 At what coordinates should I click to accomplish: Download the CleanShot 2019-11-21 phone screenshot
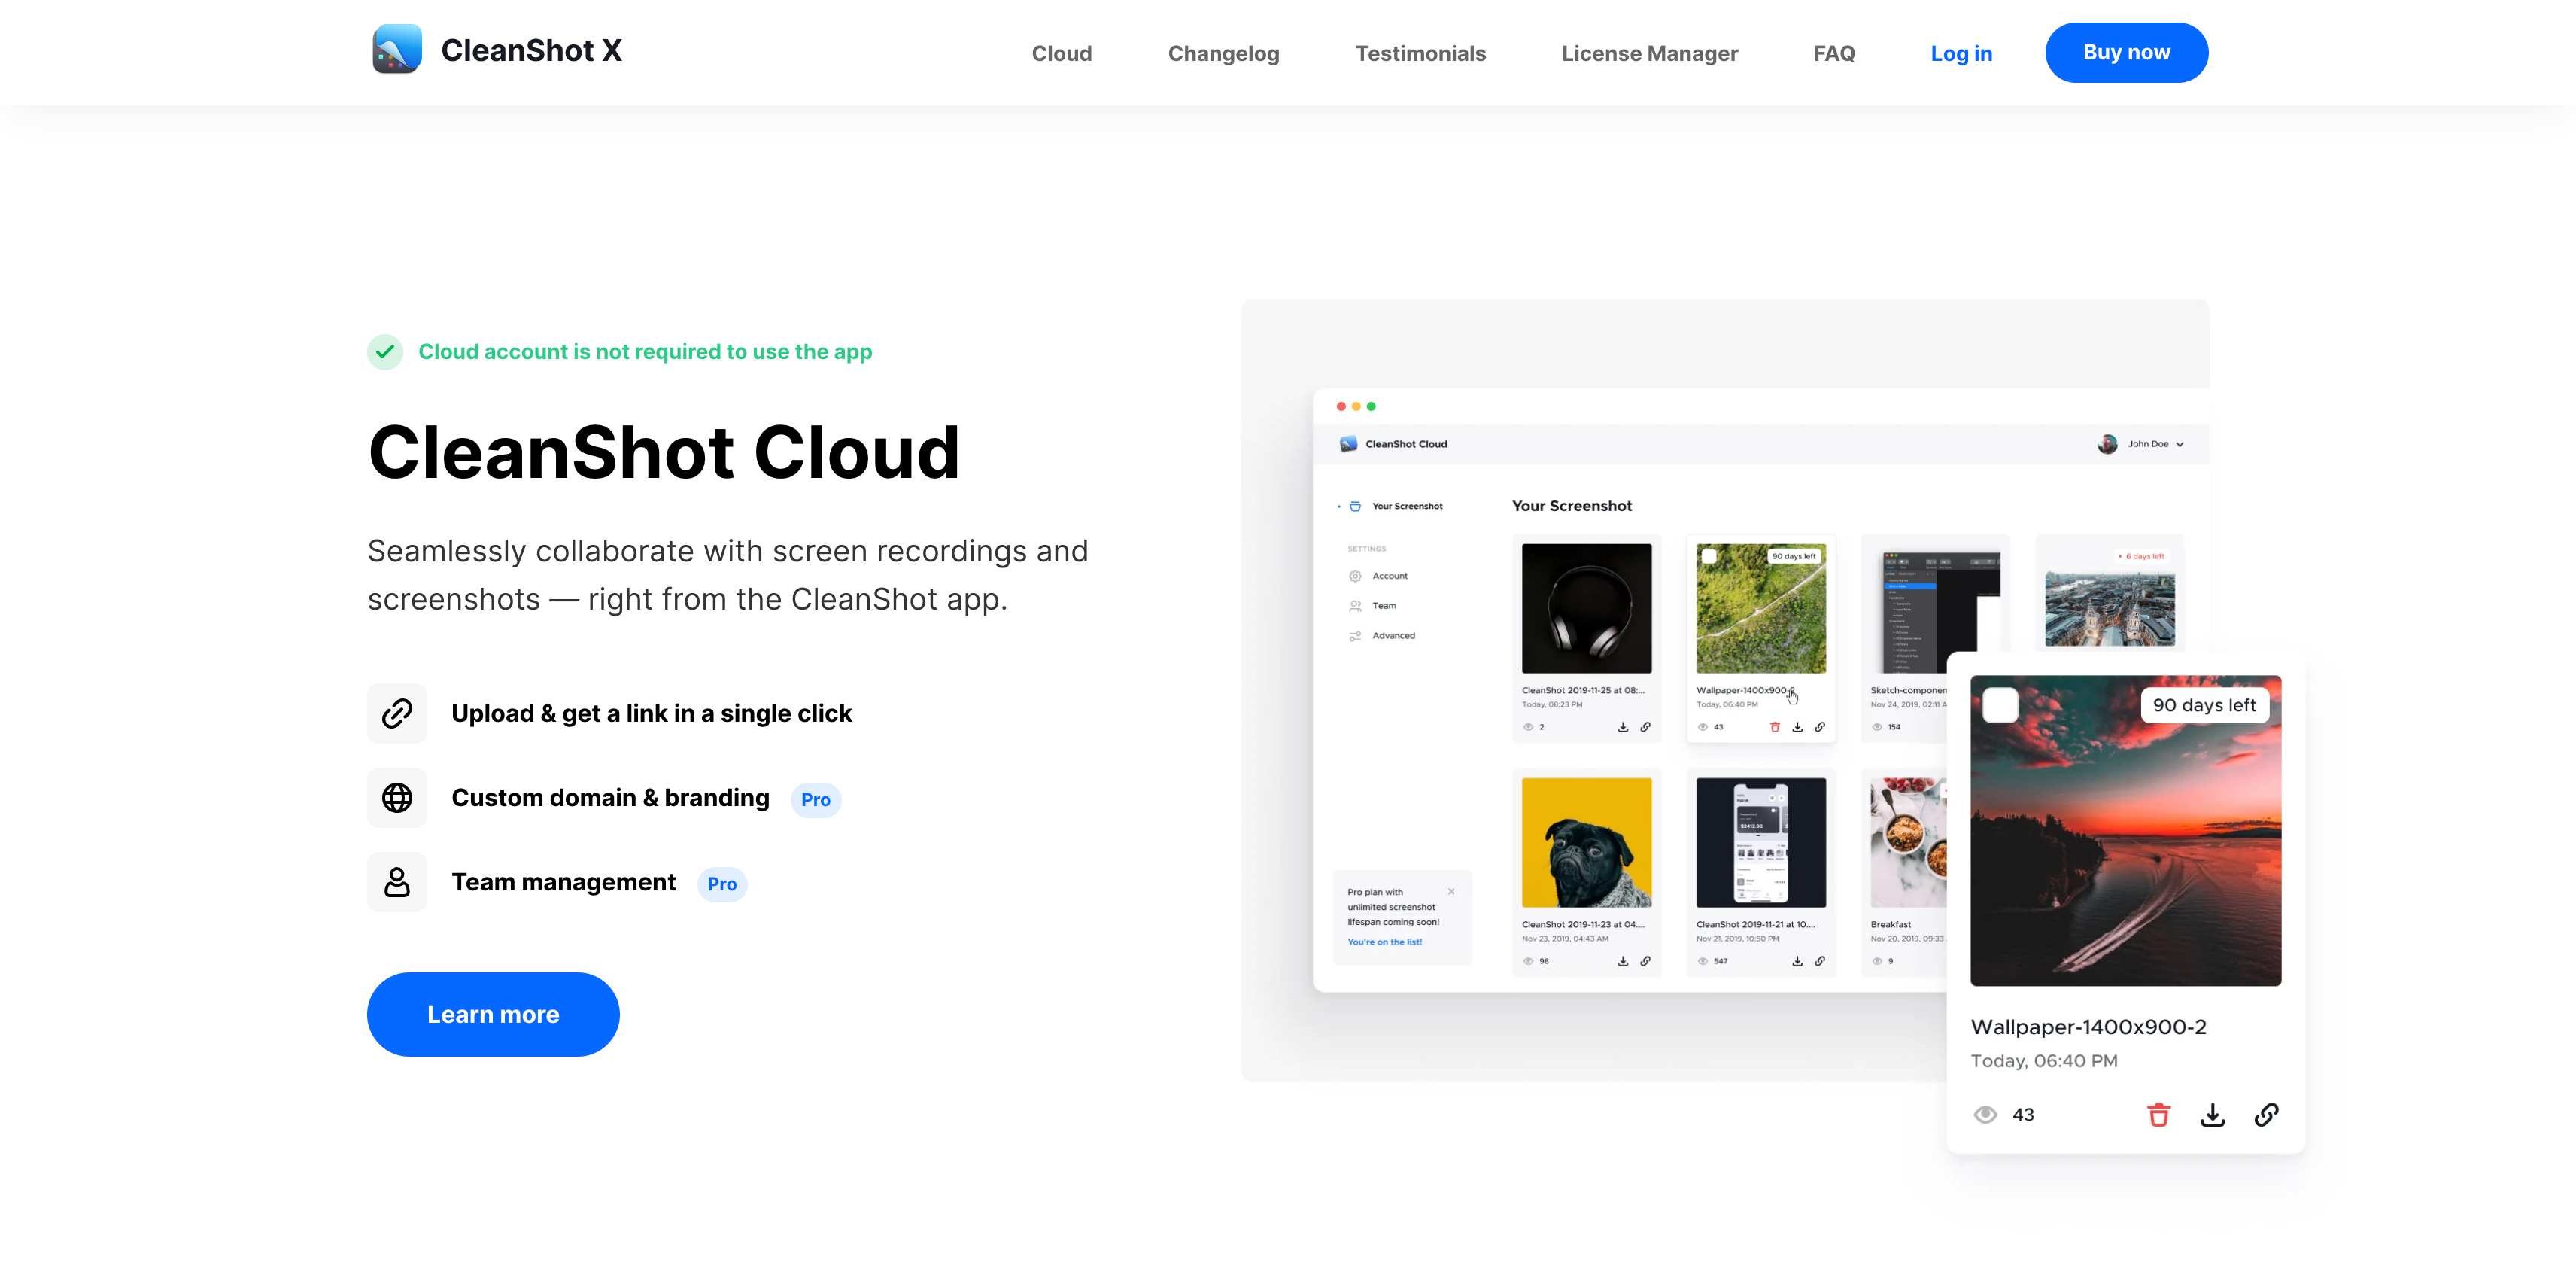(x=1797, y=961)
